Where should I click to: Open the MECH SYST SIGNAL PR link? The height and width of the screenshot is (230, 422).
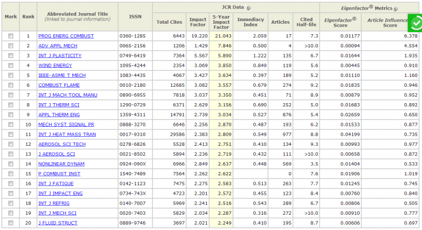pyautogui.click(x=66, y=124)
